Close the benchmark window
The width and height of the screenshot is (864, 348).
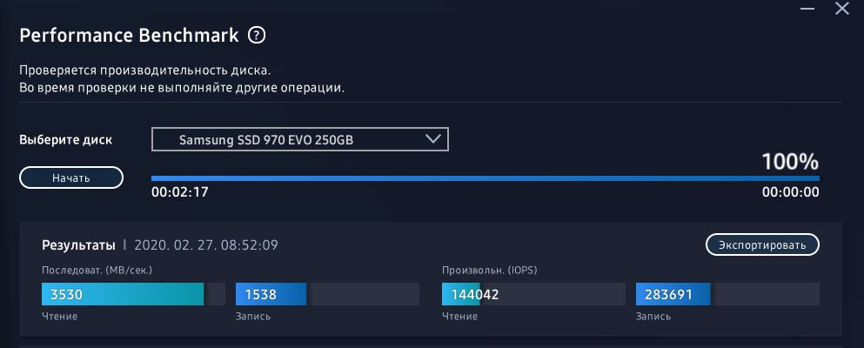(x=841, y=9)
